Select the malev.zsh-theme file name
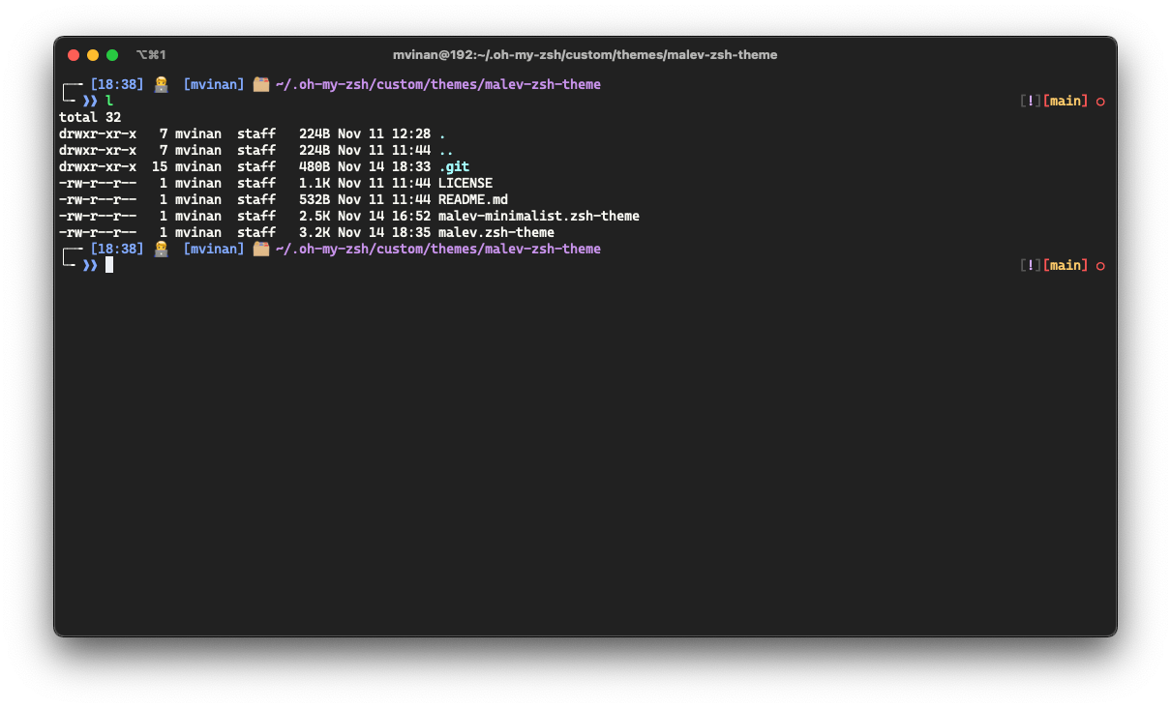The image size is (1171, 708). (495, 232)
